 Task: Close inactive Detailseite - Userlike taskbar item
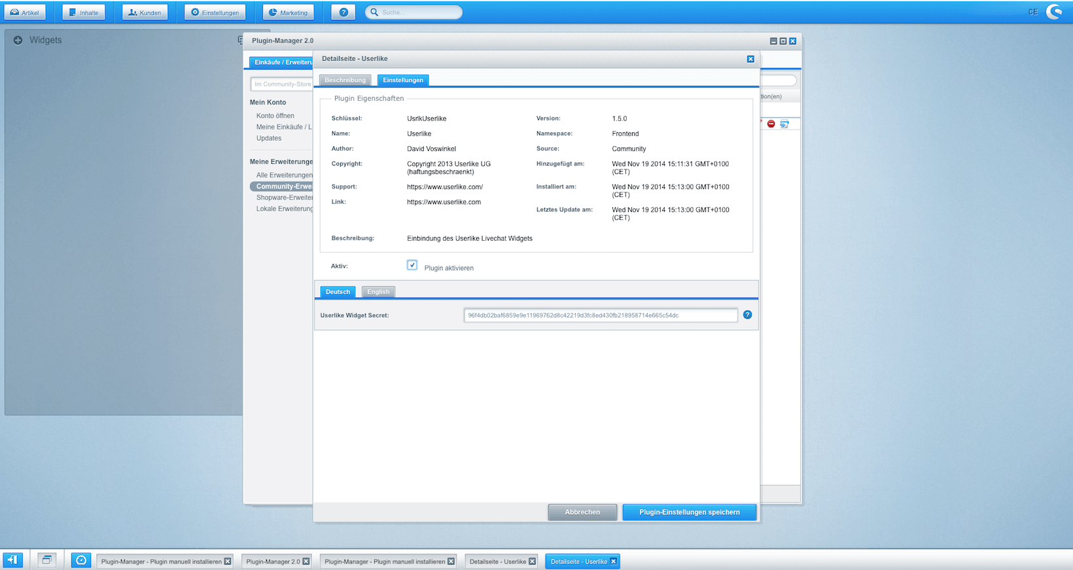532,561
